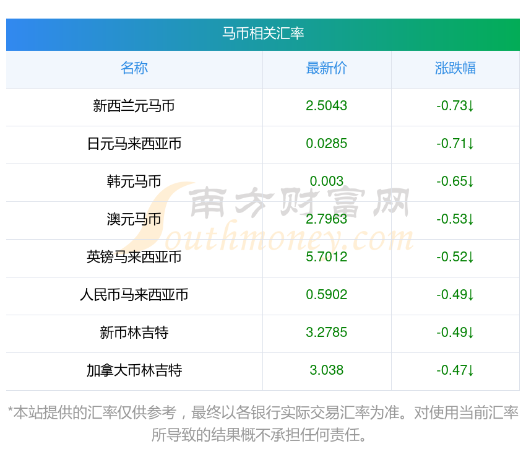
Task: Click the change value -0.52↓
Action: tap(455, 257)
